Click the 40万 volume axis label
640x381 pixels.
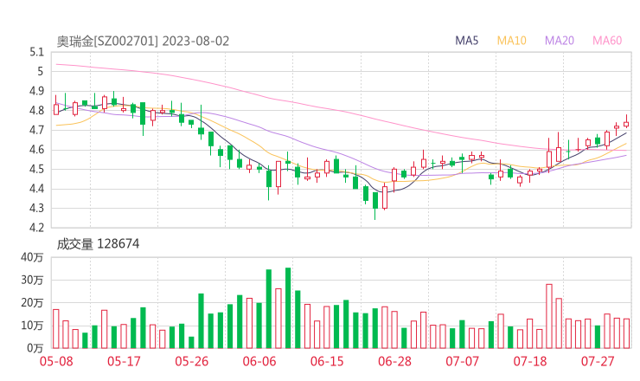(x=32, y=257)
